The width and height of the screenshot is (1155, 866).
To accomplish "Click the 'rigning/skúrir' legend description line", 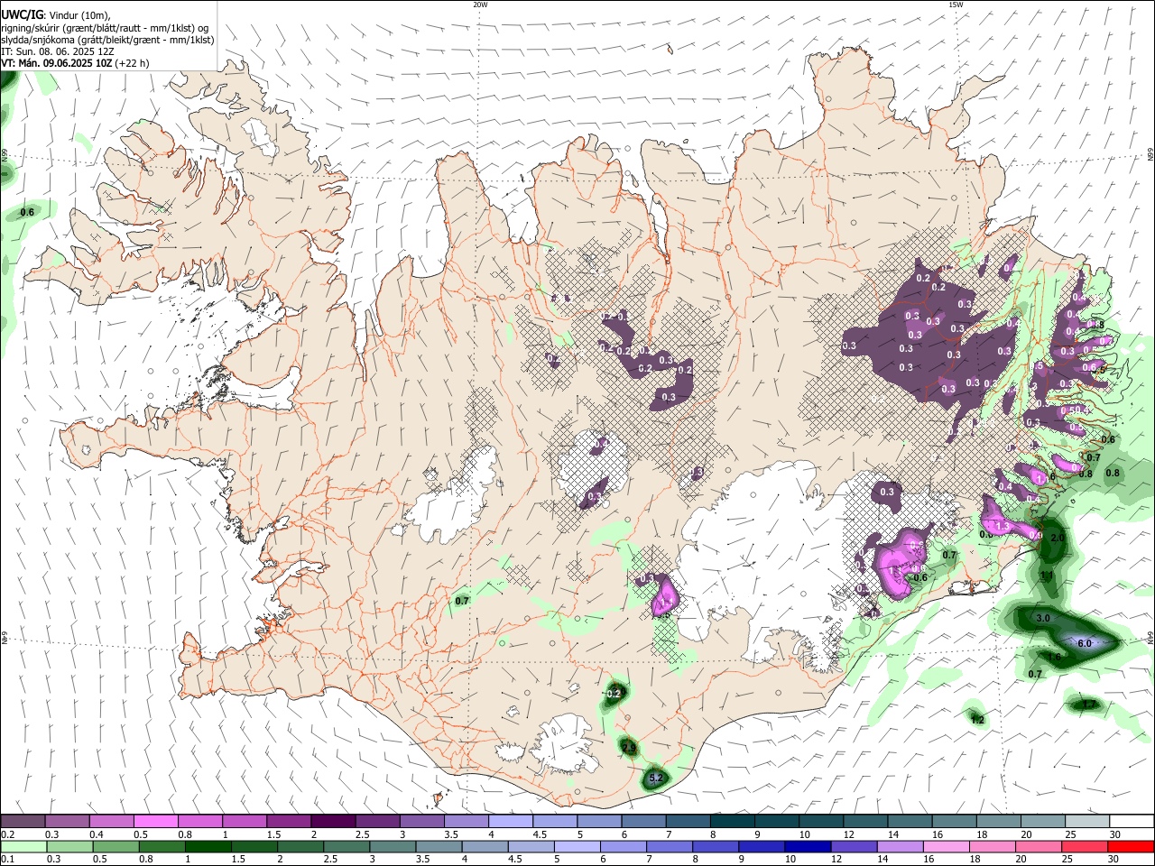I will 105,28.
